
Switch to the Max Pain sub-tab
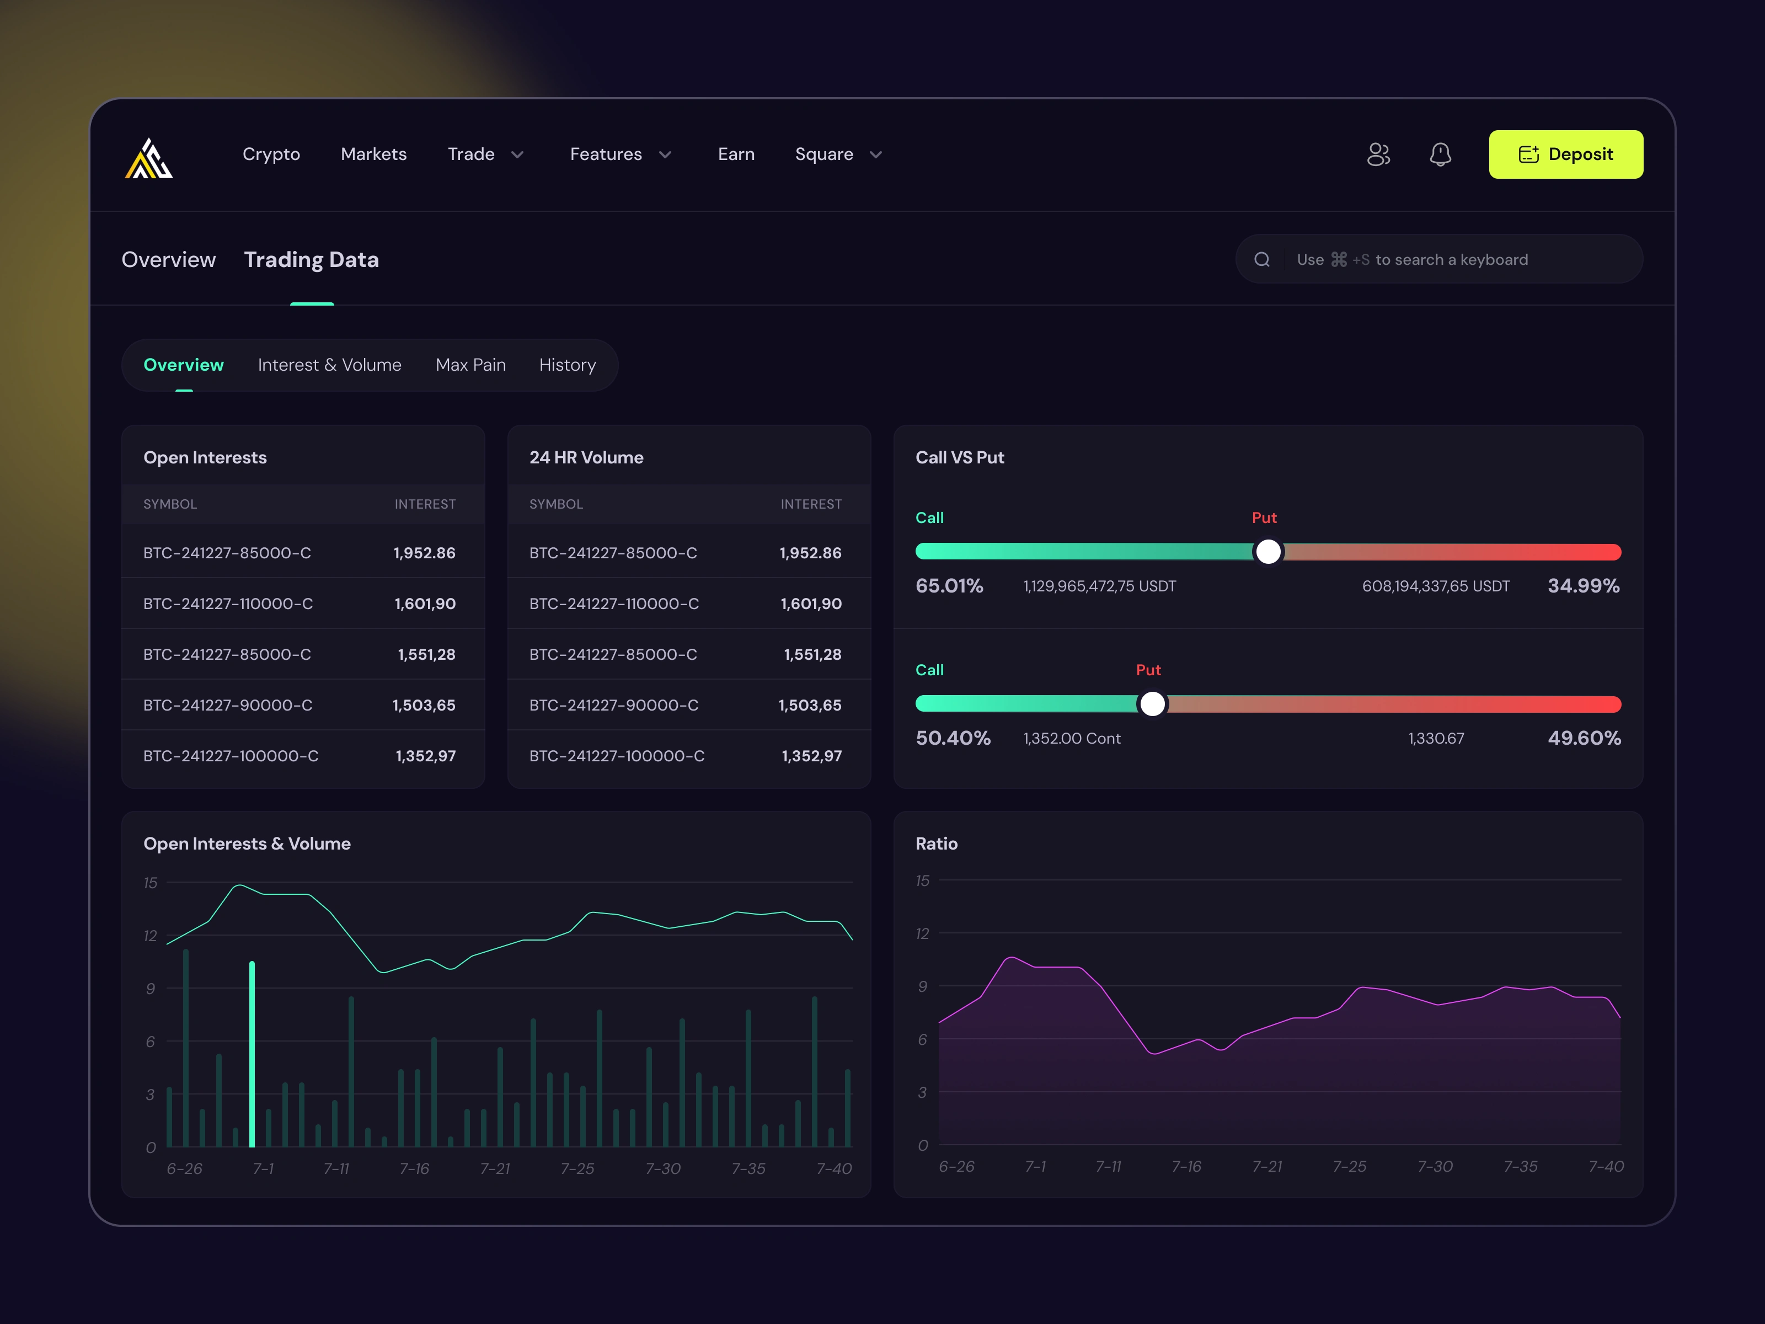point(471,365)
